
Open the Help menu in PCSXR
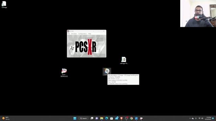(x=89, y=34)
